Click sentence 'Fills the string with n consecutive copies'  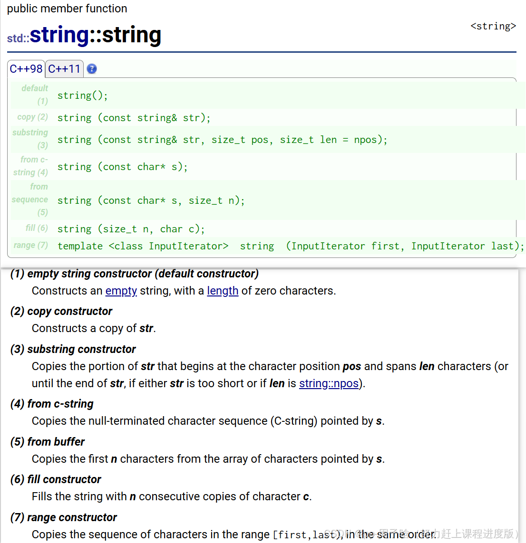(172, 496)
